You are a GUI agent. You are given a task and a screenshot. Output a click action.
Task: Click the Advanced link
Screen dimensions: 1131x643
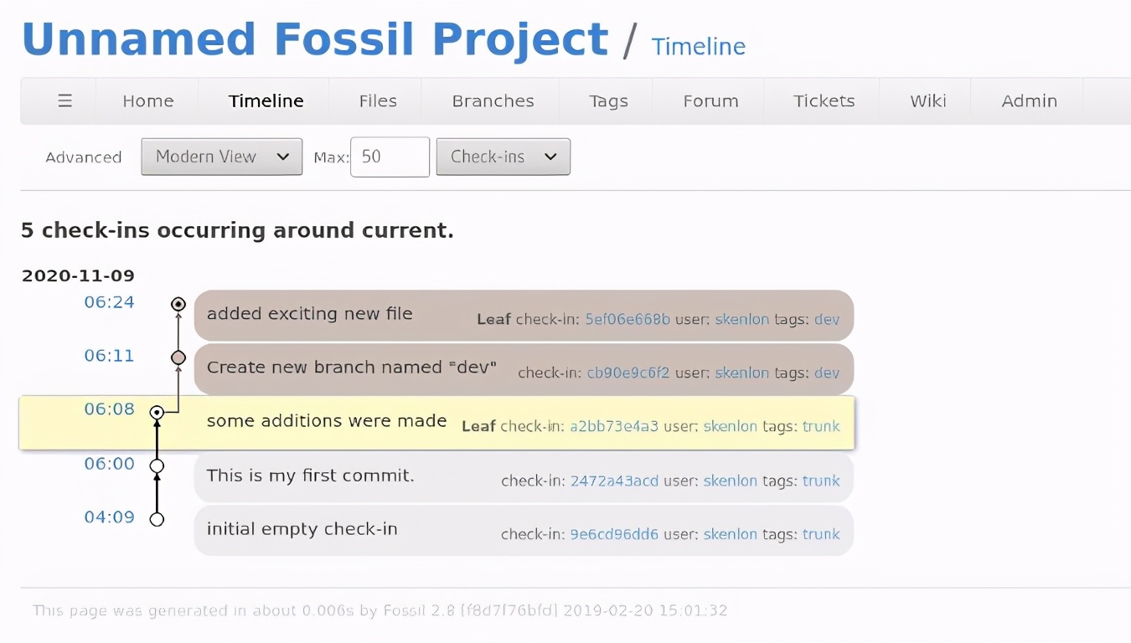(x=83, y=157)
